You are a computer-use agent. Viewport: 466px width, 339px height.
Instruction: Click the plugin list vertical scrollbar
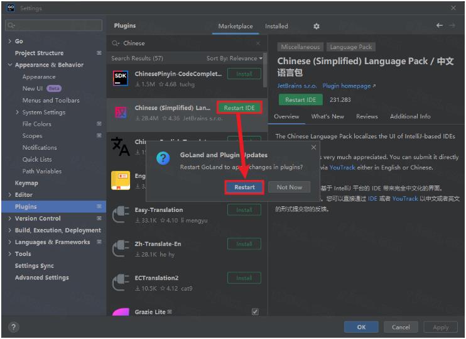(265, 70)
